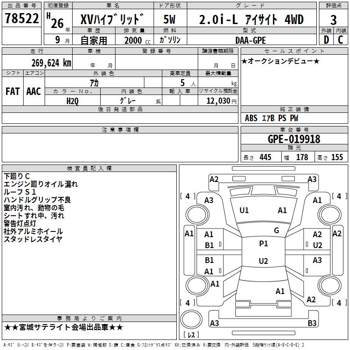Select the 事務局よりご案内 header
Screen dimensions: 350x350
click(89, 318)
